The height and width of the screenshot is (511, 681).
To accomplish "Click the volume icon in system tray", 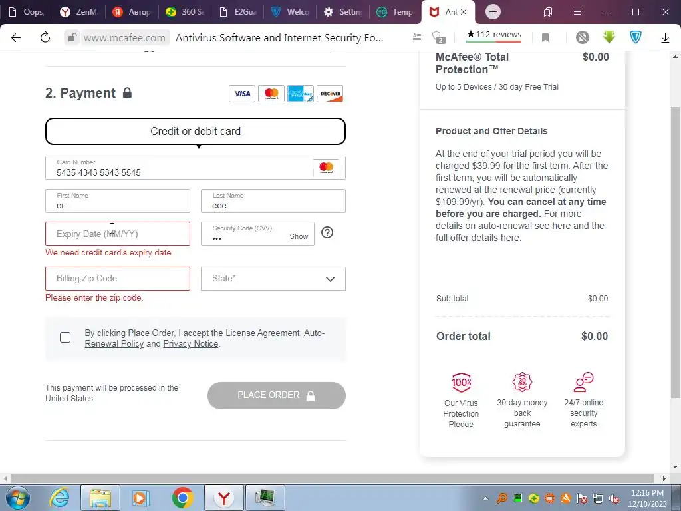I will [614, 499].
